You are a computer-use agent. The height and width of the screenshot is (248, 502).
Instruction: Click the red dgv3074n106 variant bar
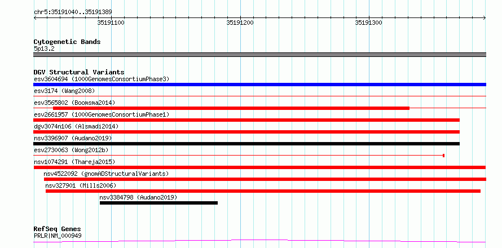point(246,132)
